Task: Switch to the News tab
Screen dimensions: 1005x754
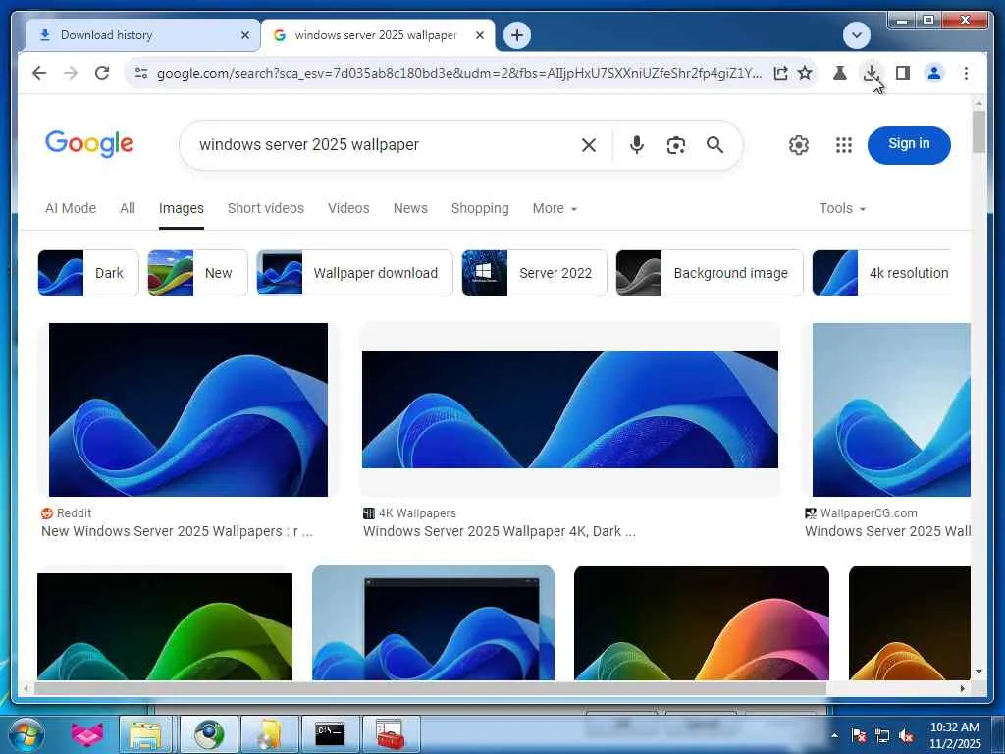Action: point(410,208)
